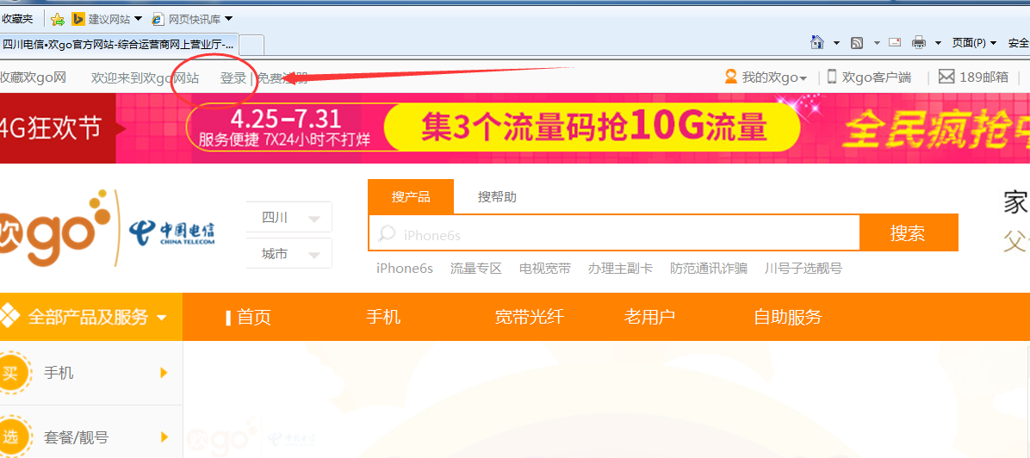This screenshot has height=458, width=1030.
Task: Click 收藏欢go网 link
Action: (x=33, y=78)
